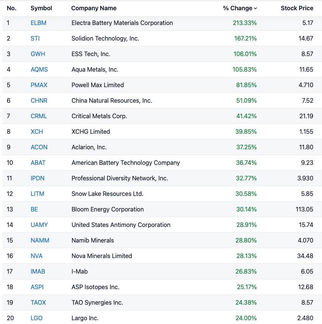Click the LITM symbol link
This screenshot has width=322, height=324.
tap(37, 194)
